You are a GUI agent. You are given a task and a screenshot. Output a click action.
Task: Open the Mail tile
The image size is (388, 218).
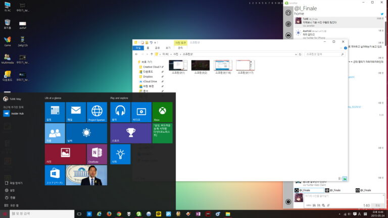pyautogui.click(x=76, y=112)
